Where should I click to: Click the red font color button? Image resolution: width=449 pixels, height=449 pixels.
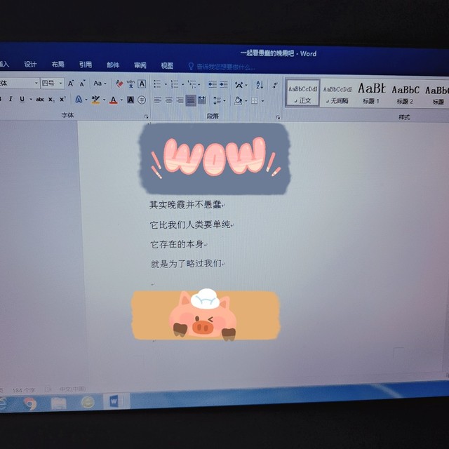113,100
